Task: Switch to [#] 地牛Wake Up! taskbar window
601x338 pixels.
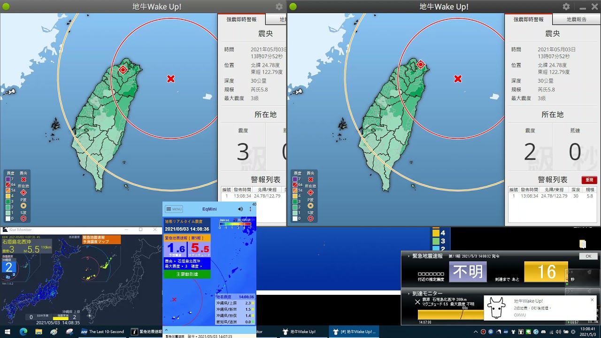Action: click(x=354, y=331)
